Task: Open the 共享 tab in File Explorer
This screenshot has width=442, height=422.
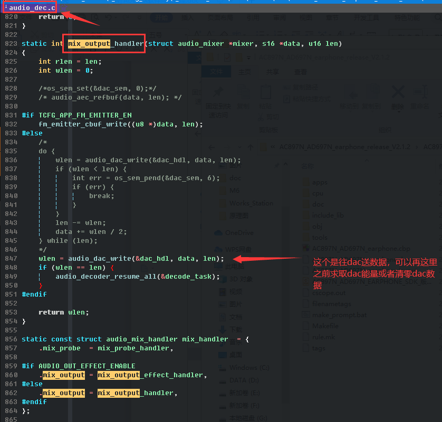Action: point(272,72)
